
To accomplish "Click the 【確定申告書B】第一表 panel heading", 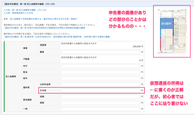I will click(29, 4).
